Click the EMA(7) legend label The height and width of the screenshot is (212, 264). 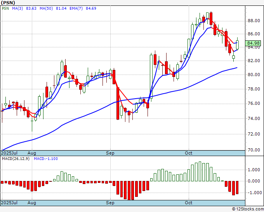76,9
